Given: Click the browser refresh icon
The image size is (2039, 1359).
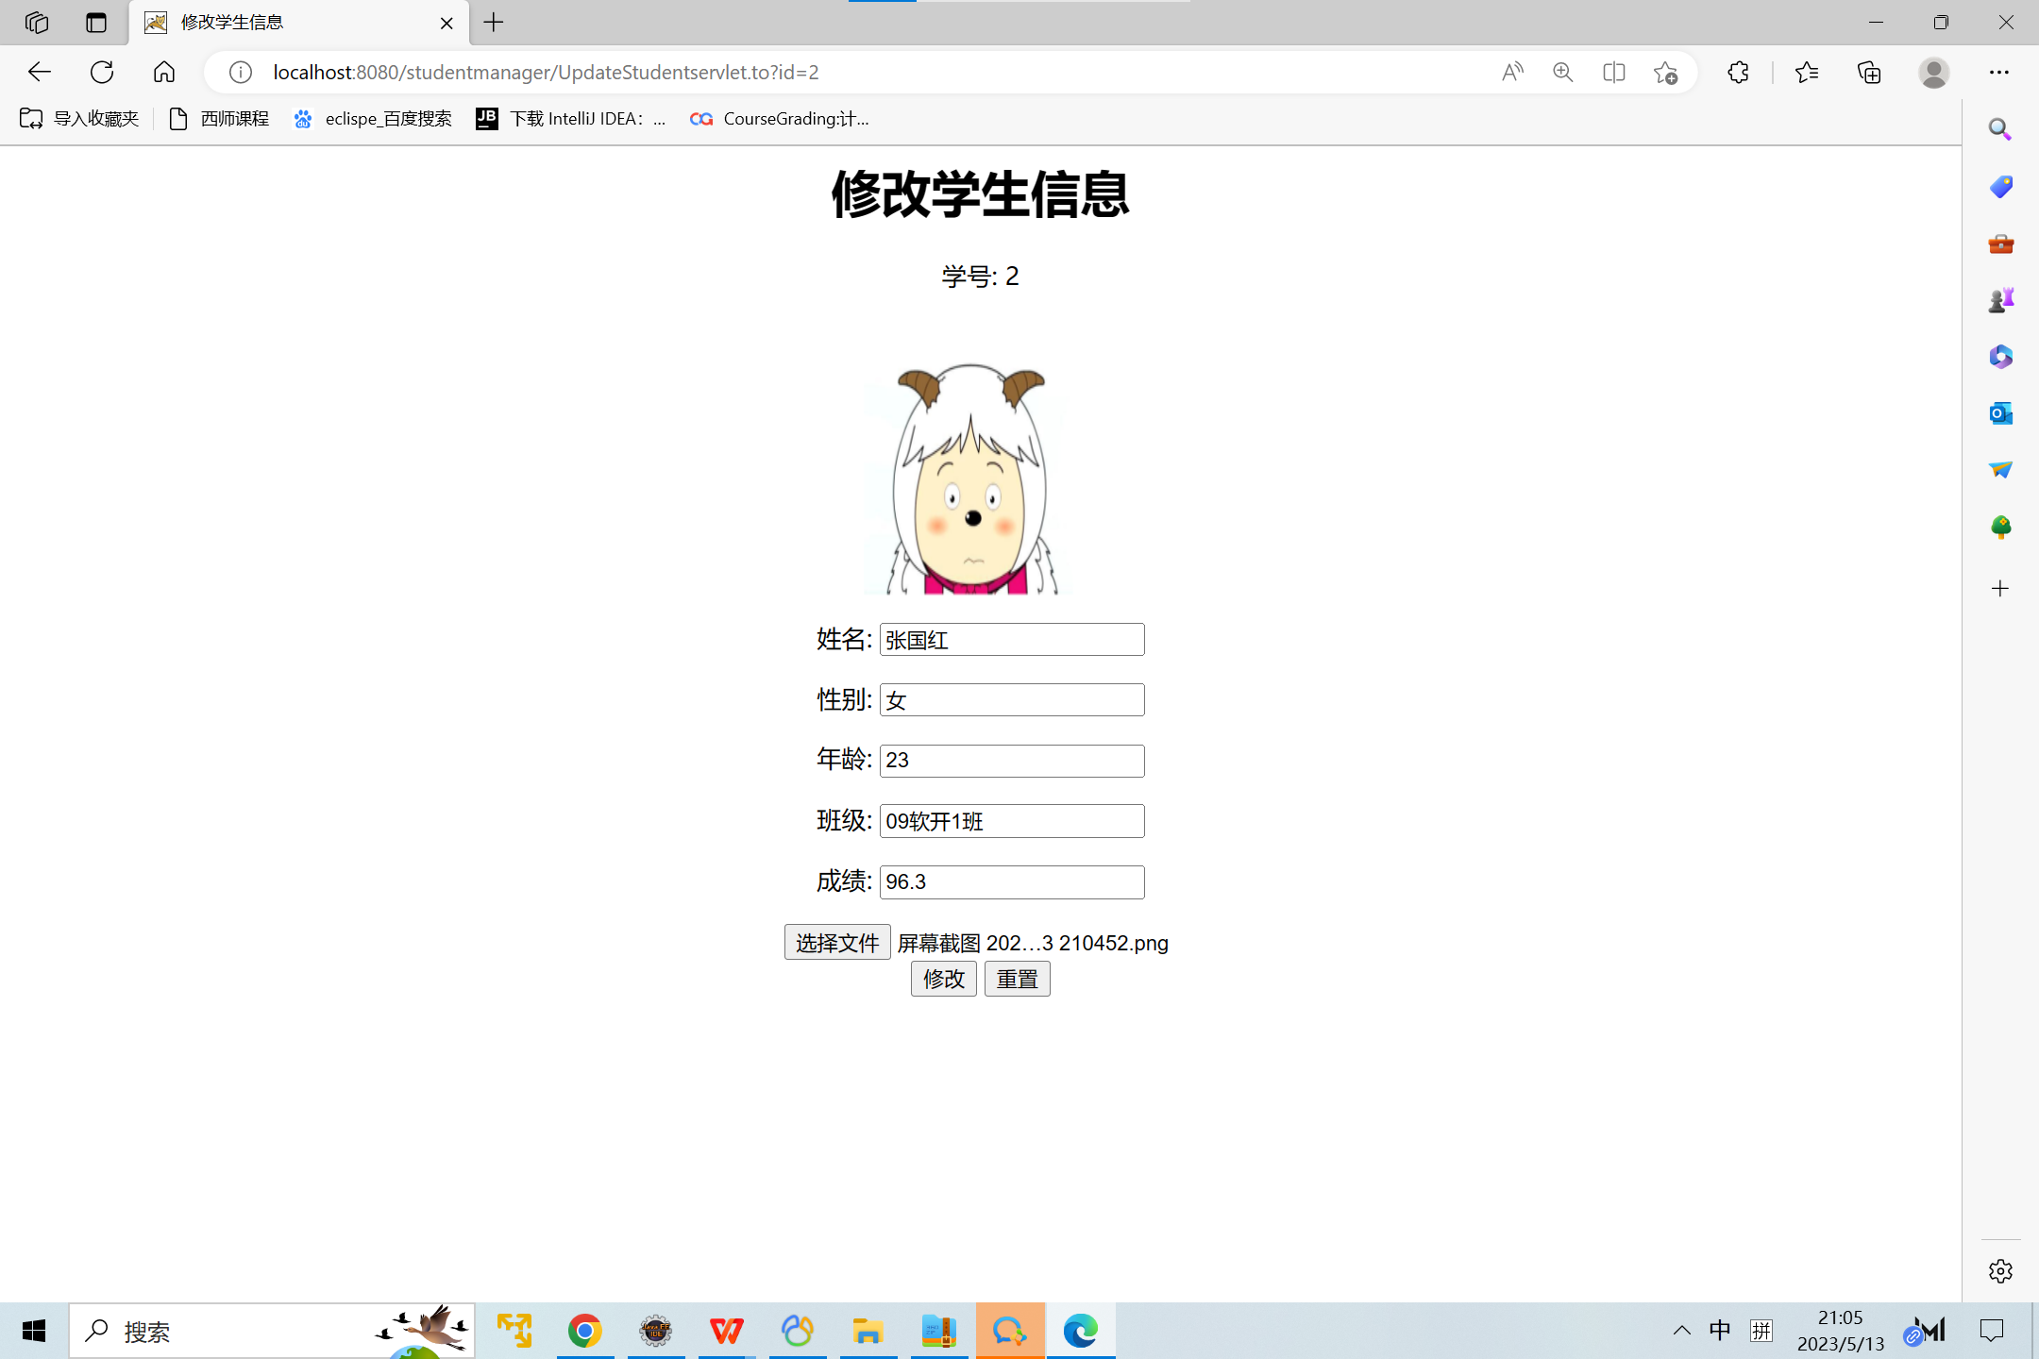Looking at the screenshot, I should point(102,72).
